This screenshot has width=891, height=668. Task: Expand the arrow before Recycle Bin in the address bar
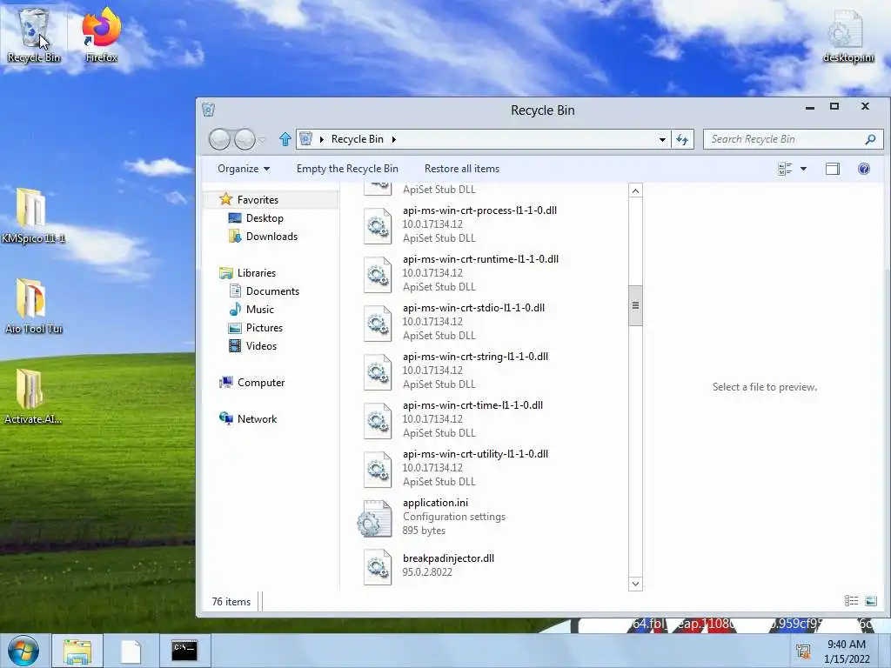pos(322,139)
